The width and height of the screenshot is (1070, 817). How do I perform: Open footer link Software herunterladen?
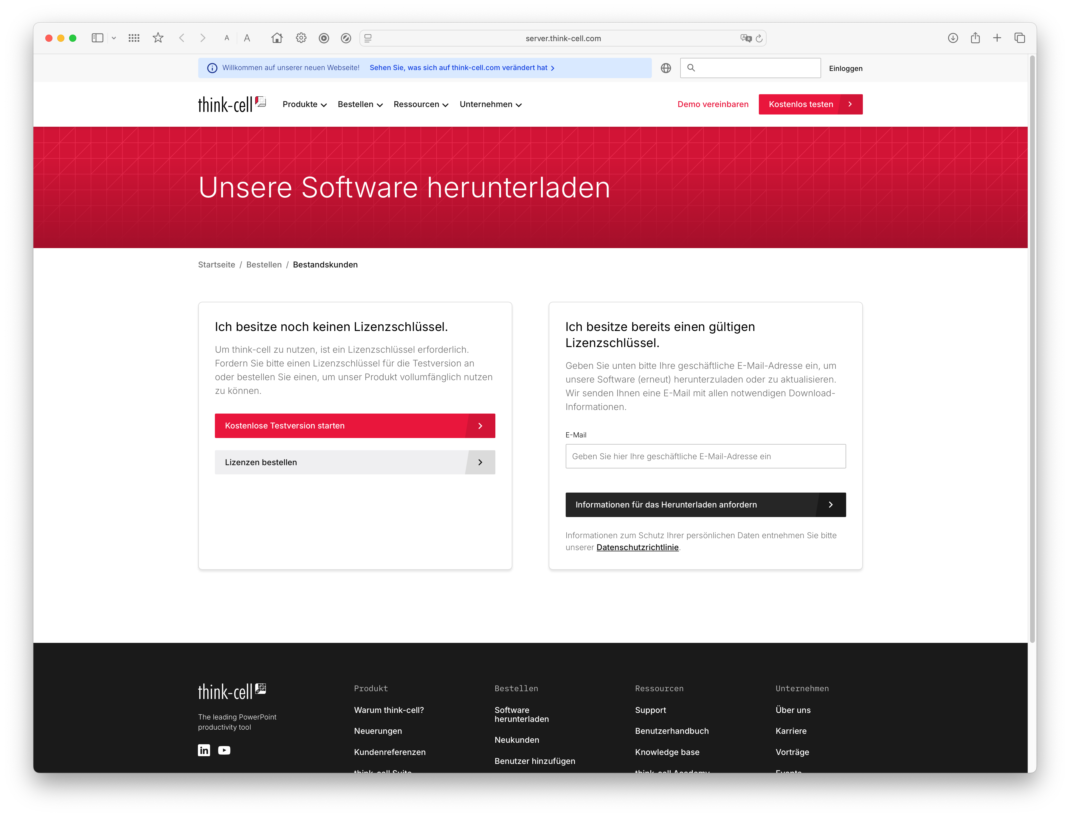coord(522,714)
